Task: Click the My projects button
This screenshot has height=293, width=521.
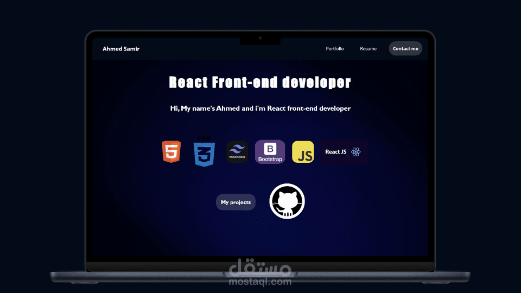Action: coord(236,202)
